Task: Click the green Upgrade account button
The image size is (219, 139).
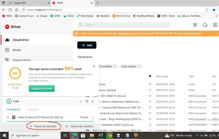Action: pyautogui.click(x=42, y=89)
